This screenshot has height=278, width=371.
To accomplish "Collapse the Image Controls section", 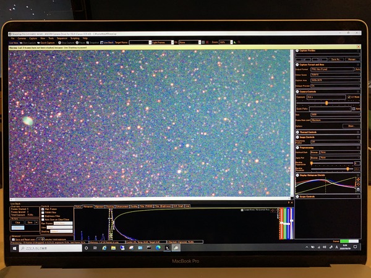I will click(297, 137).
